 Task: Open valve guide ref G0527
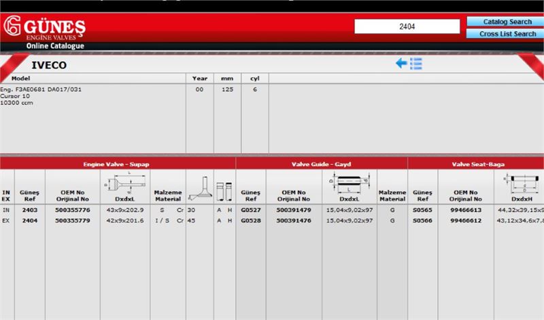click(251, 210)
